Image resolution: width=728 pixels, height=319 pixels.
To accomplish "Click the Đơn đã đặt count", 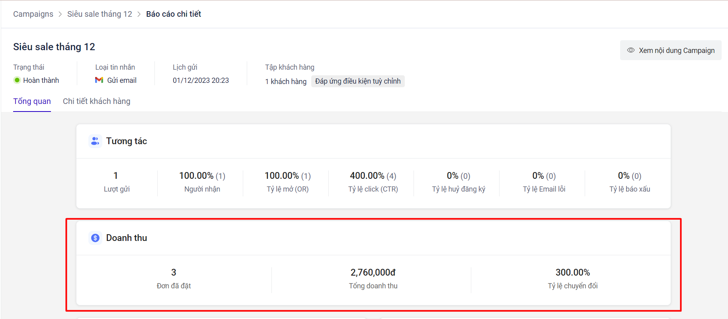I will pyautogui.click(x=174, y=272).
